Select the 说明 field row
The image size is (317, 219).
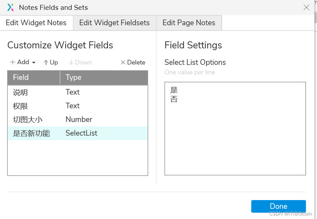coord(77,92)
